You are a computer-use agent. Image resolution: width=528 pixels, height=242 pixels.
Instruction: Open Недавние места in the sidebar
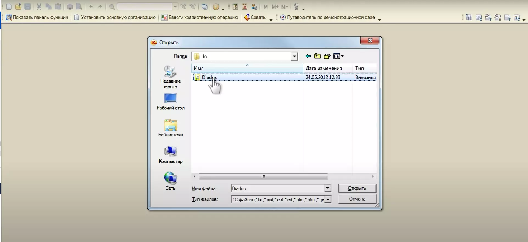170,77
